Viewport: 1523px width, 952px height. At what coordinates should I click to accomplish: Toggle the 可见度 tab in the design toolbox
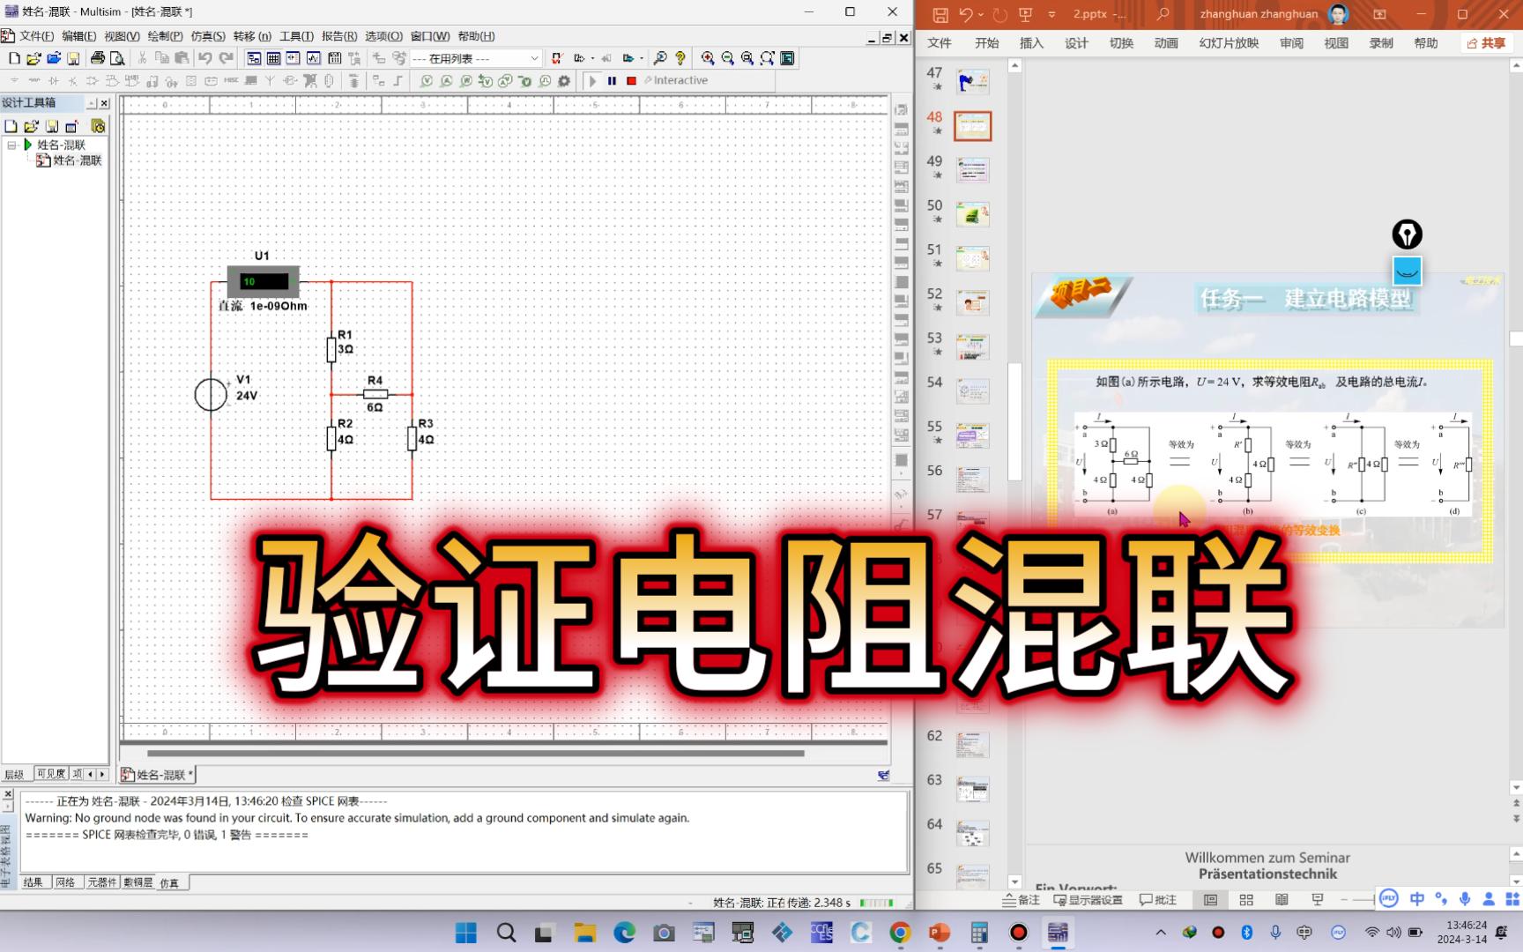pos(50,773)
